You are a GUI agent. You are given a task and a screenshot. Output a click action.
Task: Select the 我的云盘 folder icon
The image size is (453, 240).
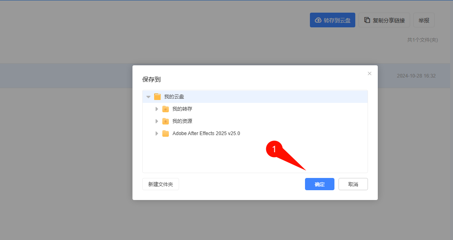[x=157, y=97]
